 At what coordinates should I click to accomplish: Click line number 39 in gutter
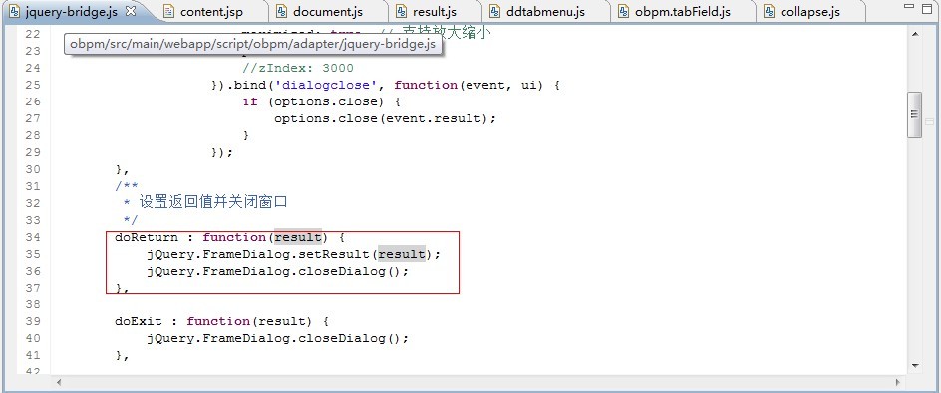click(33, 321)
